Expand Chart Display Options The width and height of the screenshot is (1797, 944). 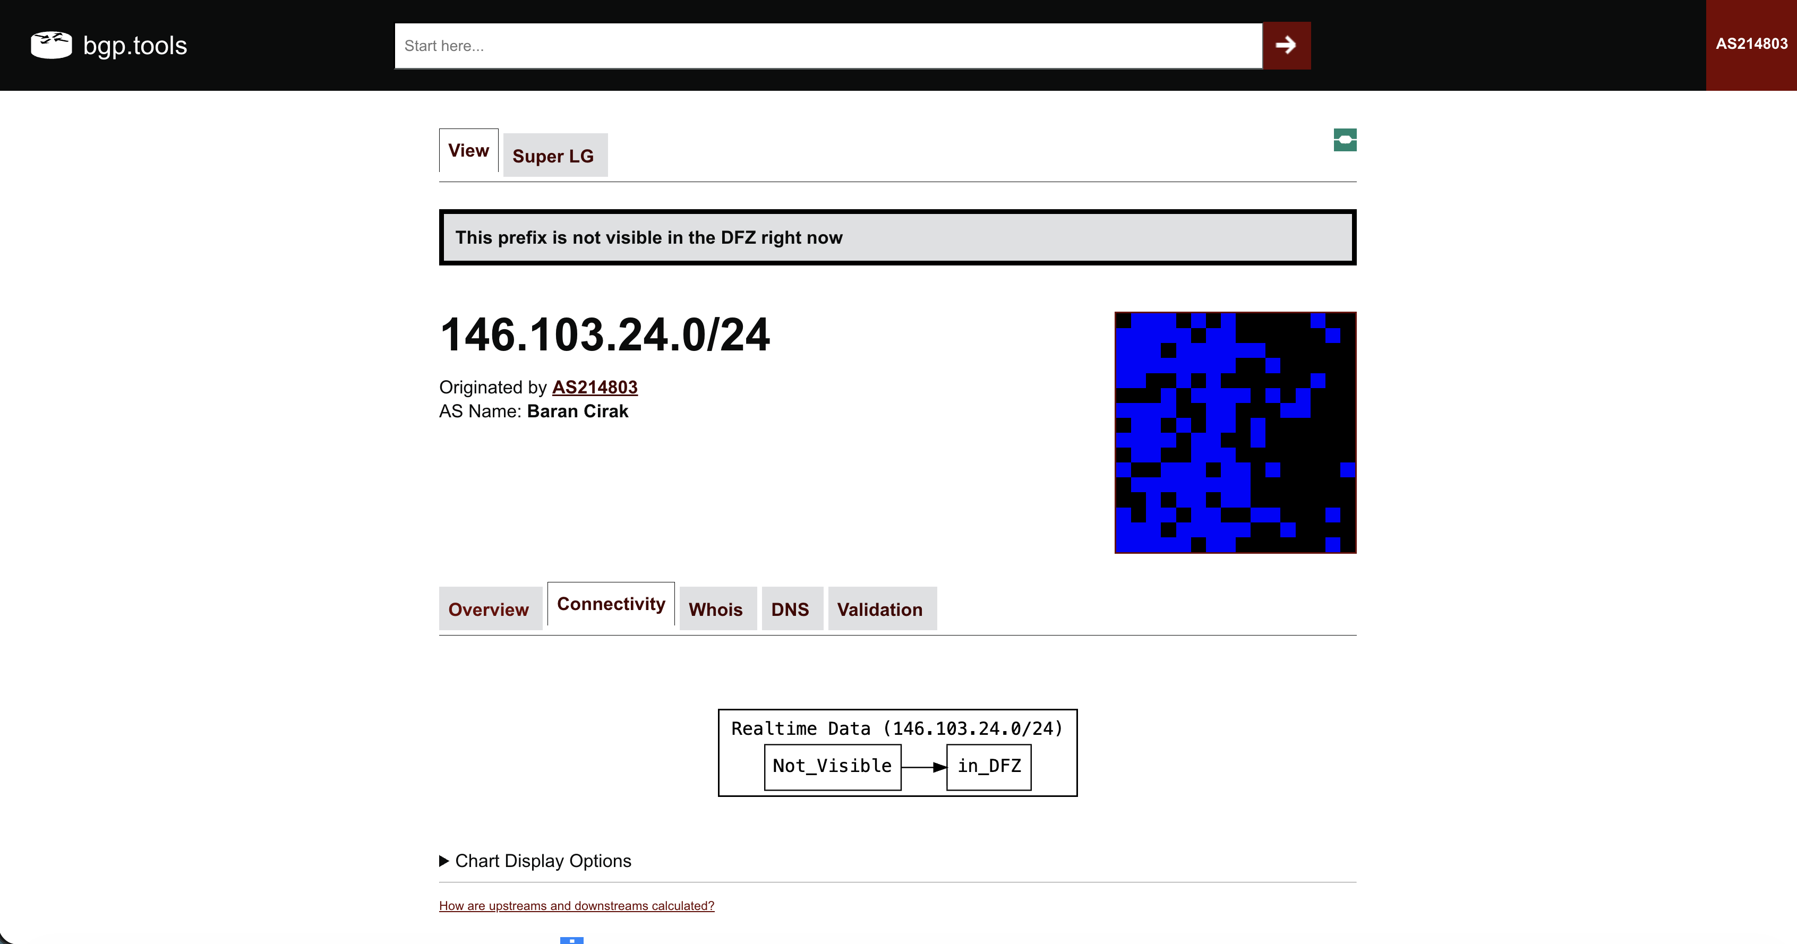[535, 861]
